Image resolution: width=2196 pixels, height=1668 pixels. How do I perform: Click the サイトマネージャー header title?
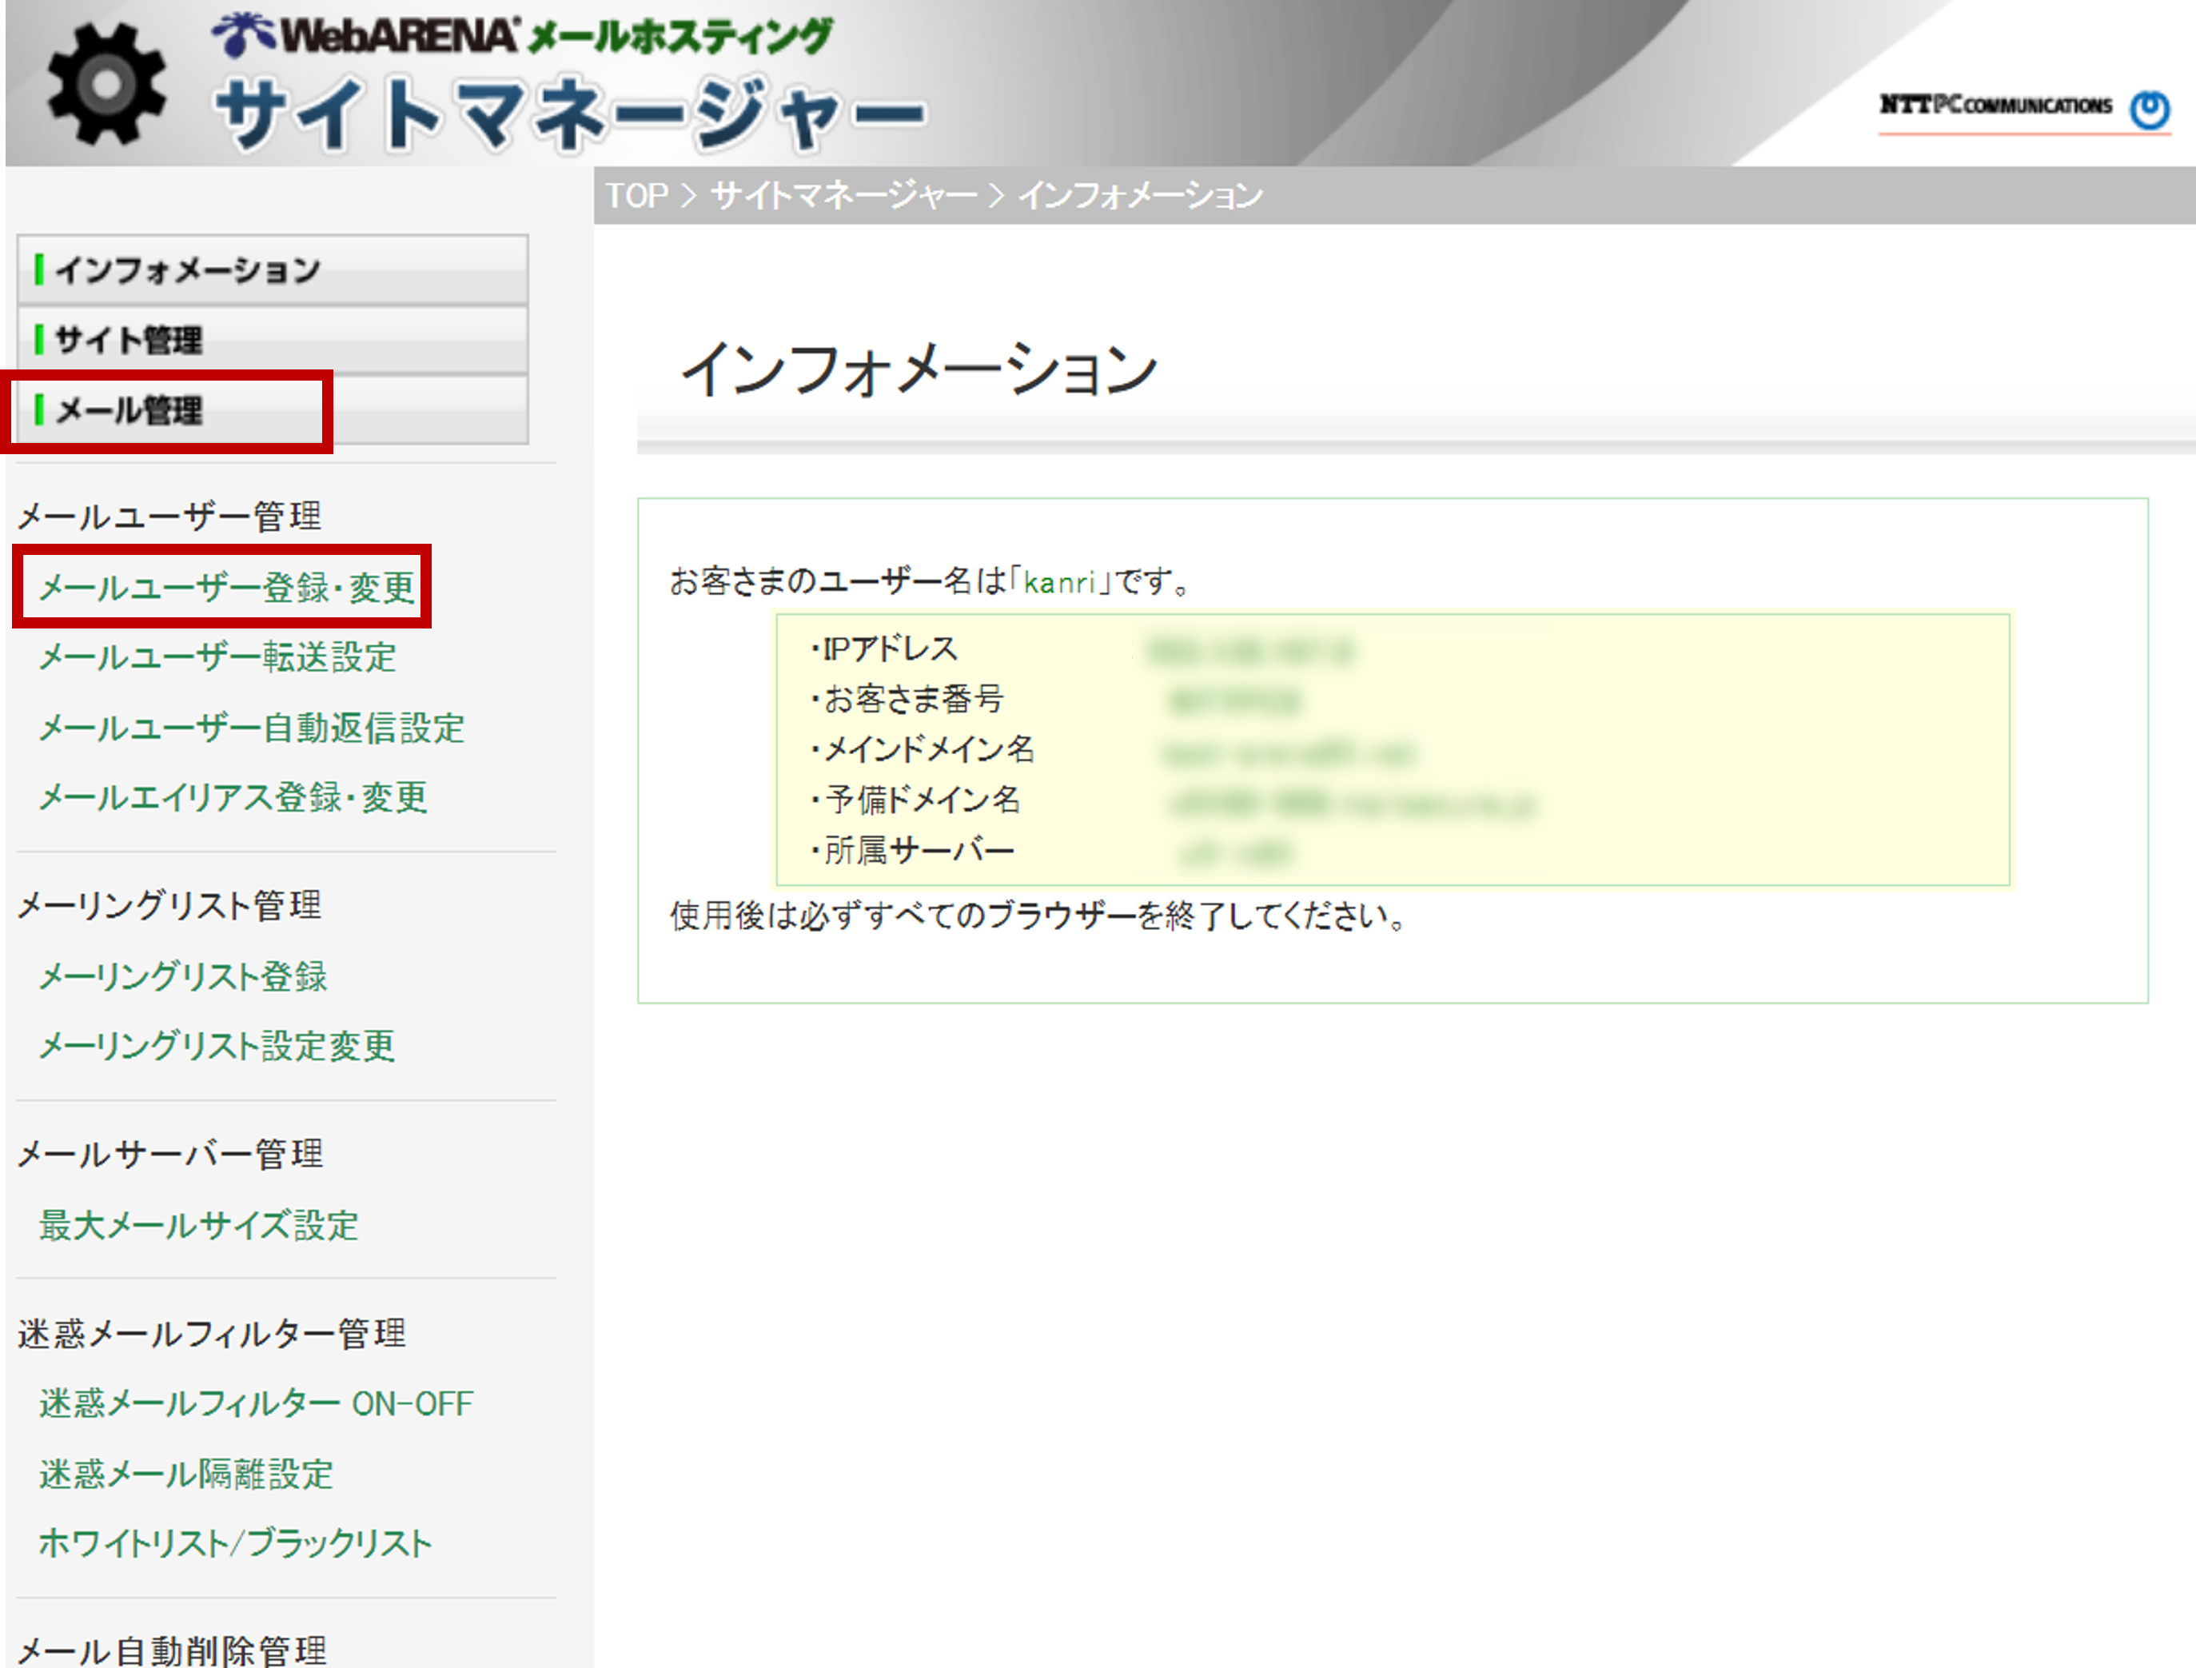[x=571, y=114]
